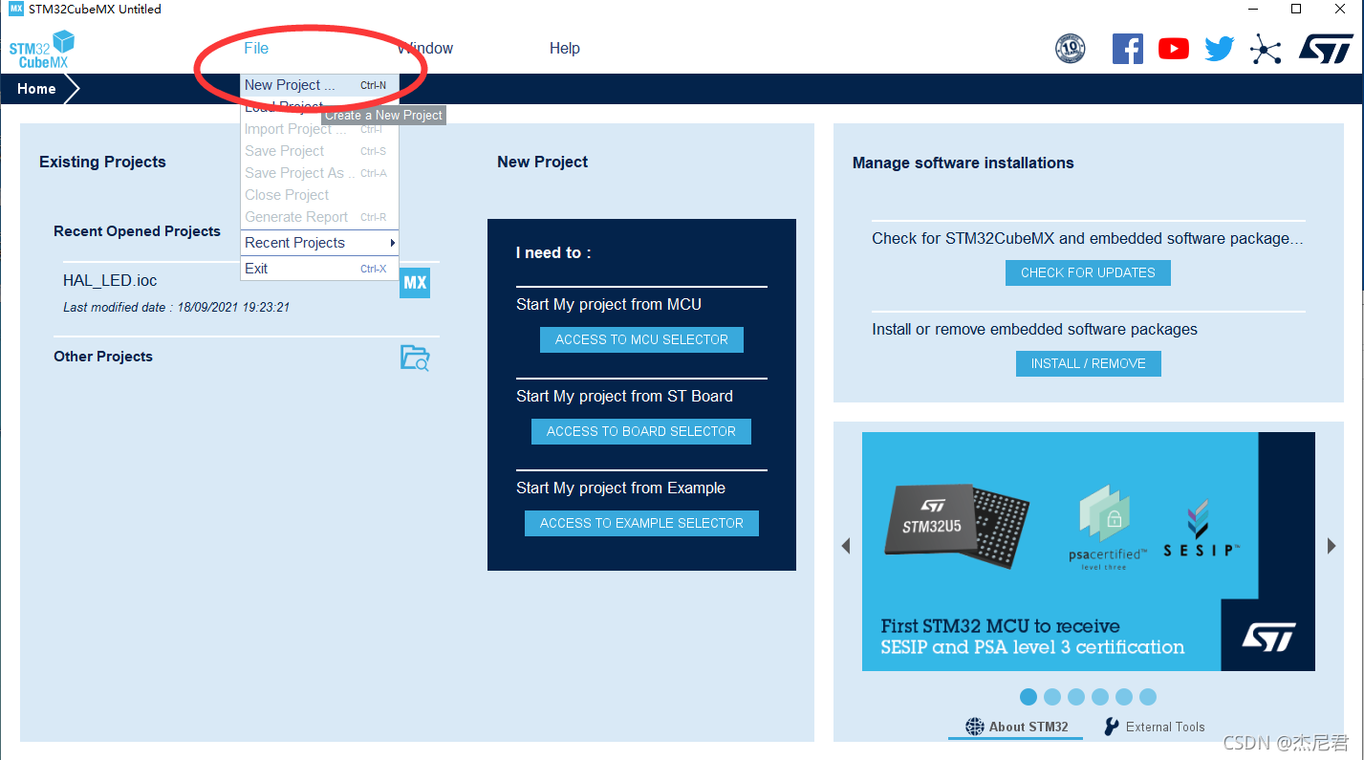The width and height of the screenshot is (1364, 760).
Task: Click the Manage software installations heading
Action: (x=963, y=163)
